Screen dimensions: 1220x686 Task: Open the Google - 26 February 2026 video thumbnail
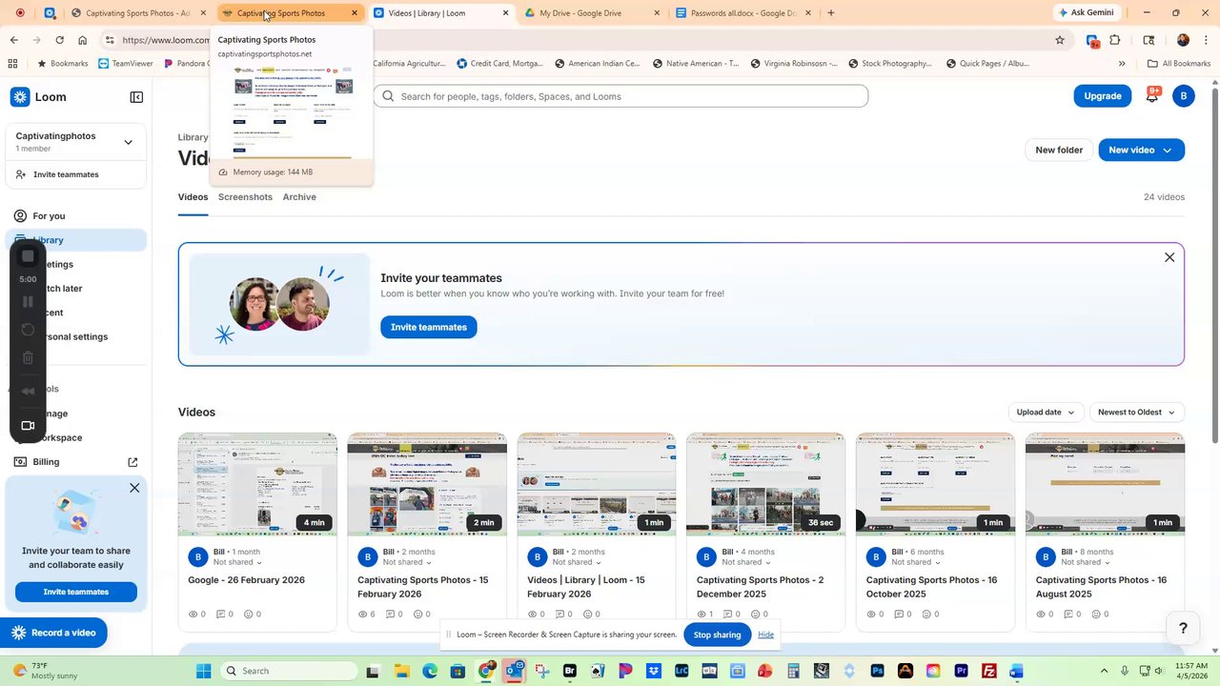(x=257, y=484)
